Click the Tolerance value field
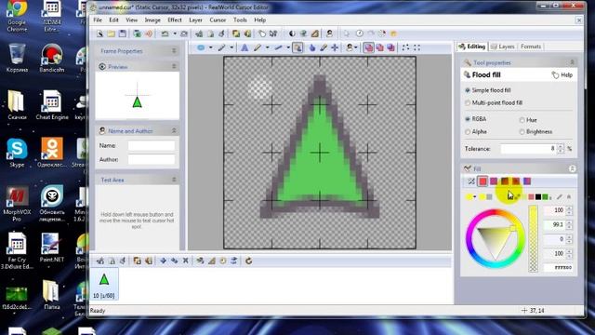Viewport: 595px width, 335px height. (528, 149)
